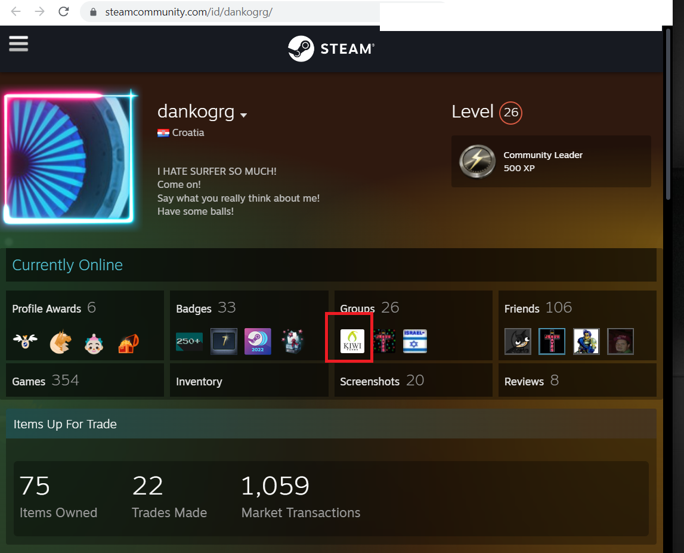The height and width of the screenshot is (553, 684).
Task: Open the Screenshots 20 link
Action: click(382, 381)
